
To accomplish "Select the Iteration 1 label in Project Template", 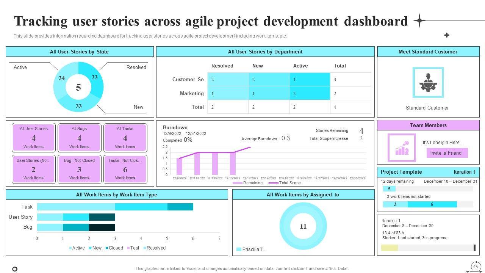I will [x=465, y=172].
